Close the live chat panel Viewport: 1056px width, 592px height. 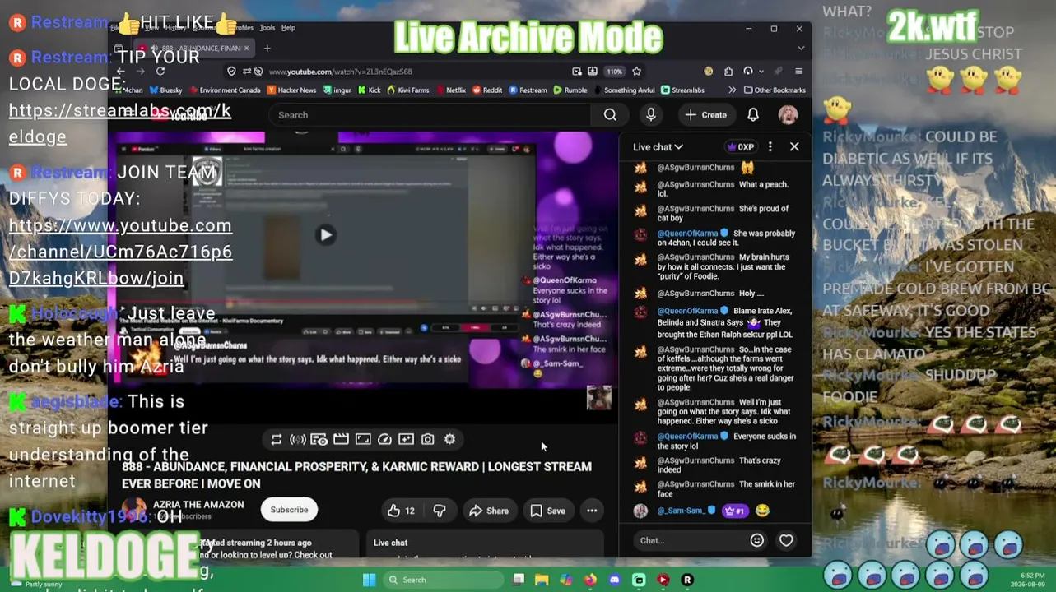point(794,147)
